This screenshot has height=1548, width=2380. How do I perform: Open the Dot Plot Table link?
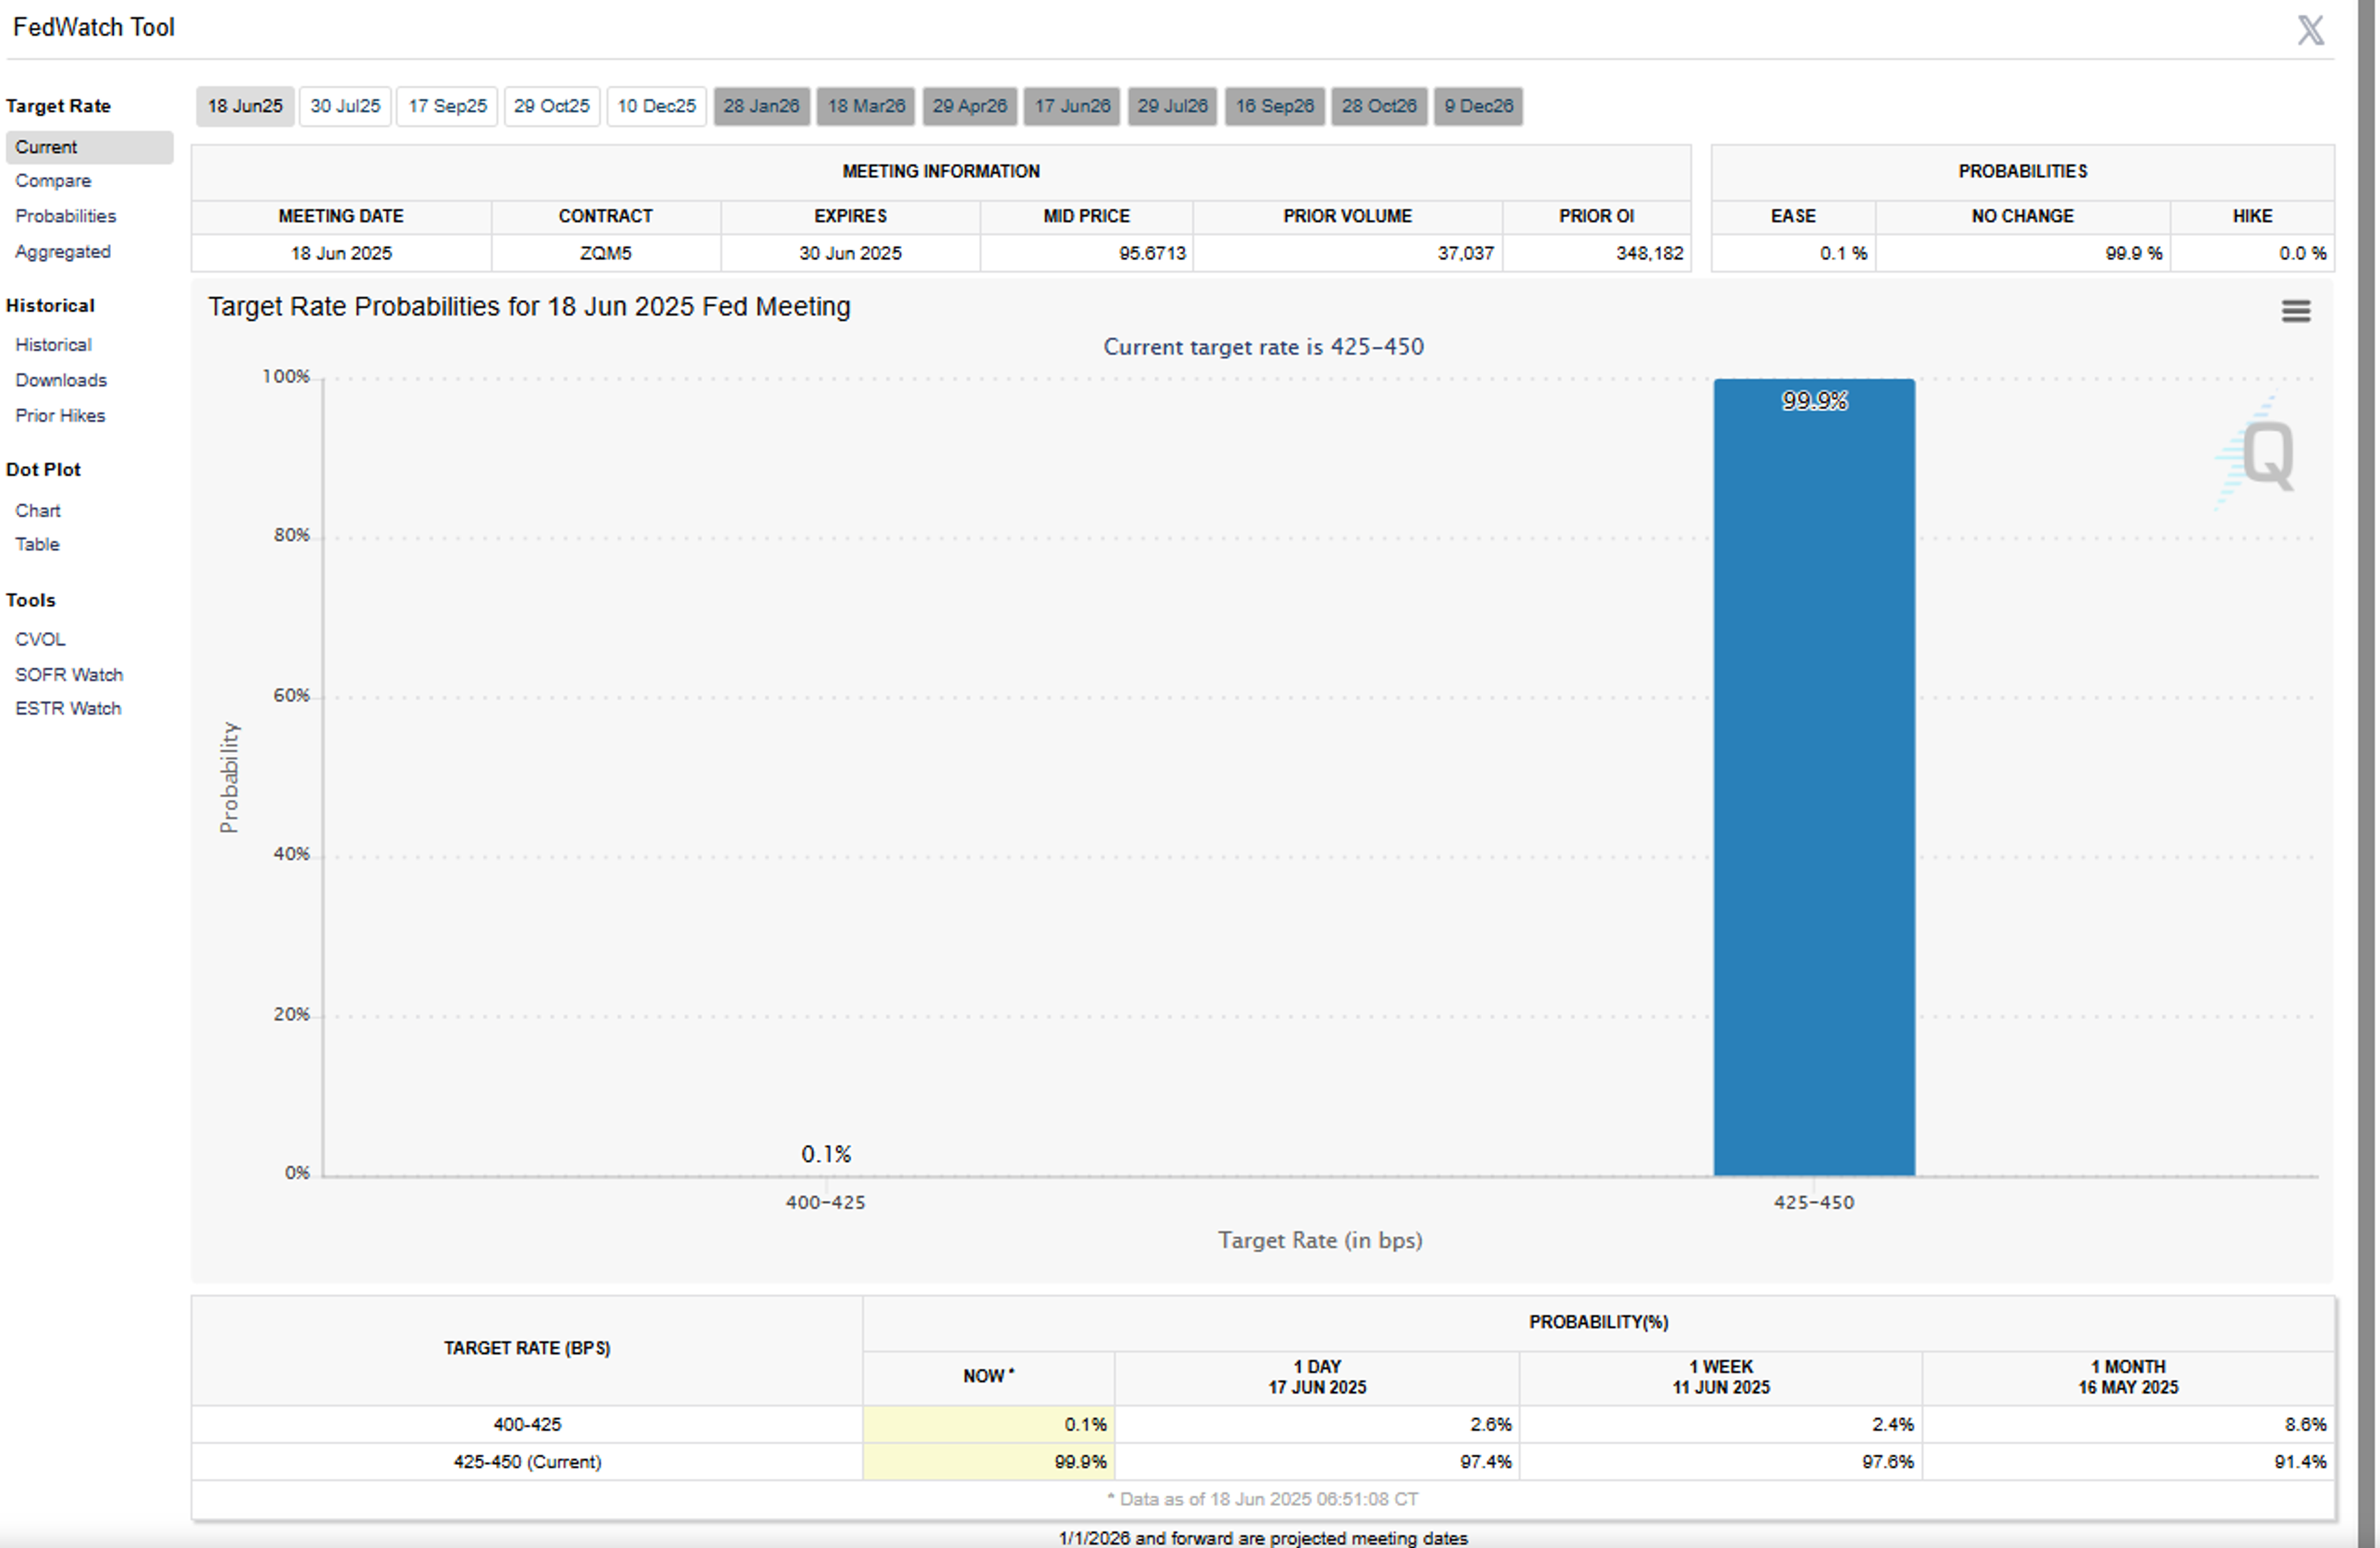coord(37,545)
